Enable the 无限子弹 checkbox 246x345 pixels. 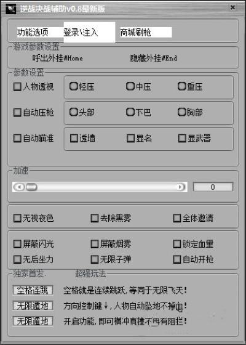[x=95, y=259]
